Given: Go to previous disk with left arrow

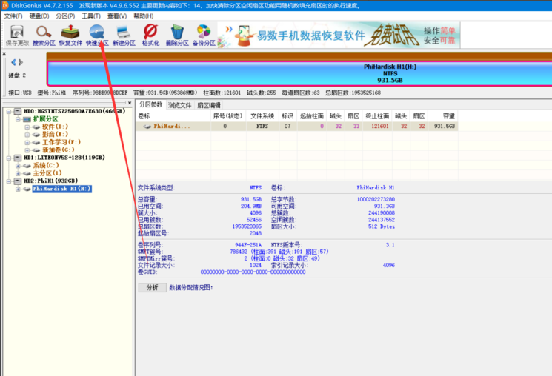Looking at the screenshot, I should (x=13, y=62).
